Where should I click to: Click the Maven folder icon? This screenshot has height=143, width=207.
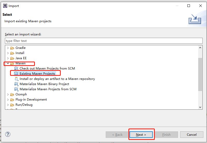coord(12,63)
